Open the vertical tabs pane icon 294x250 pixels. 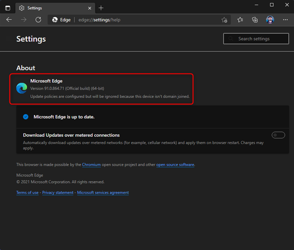tap(8, 8)
